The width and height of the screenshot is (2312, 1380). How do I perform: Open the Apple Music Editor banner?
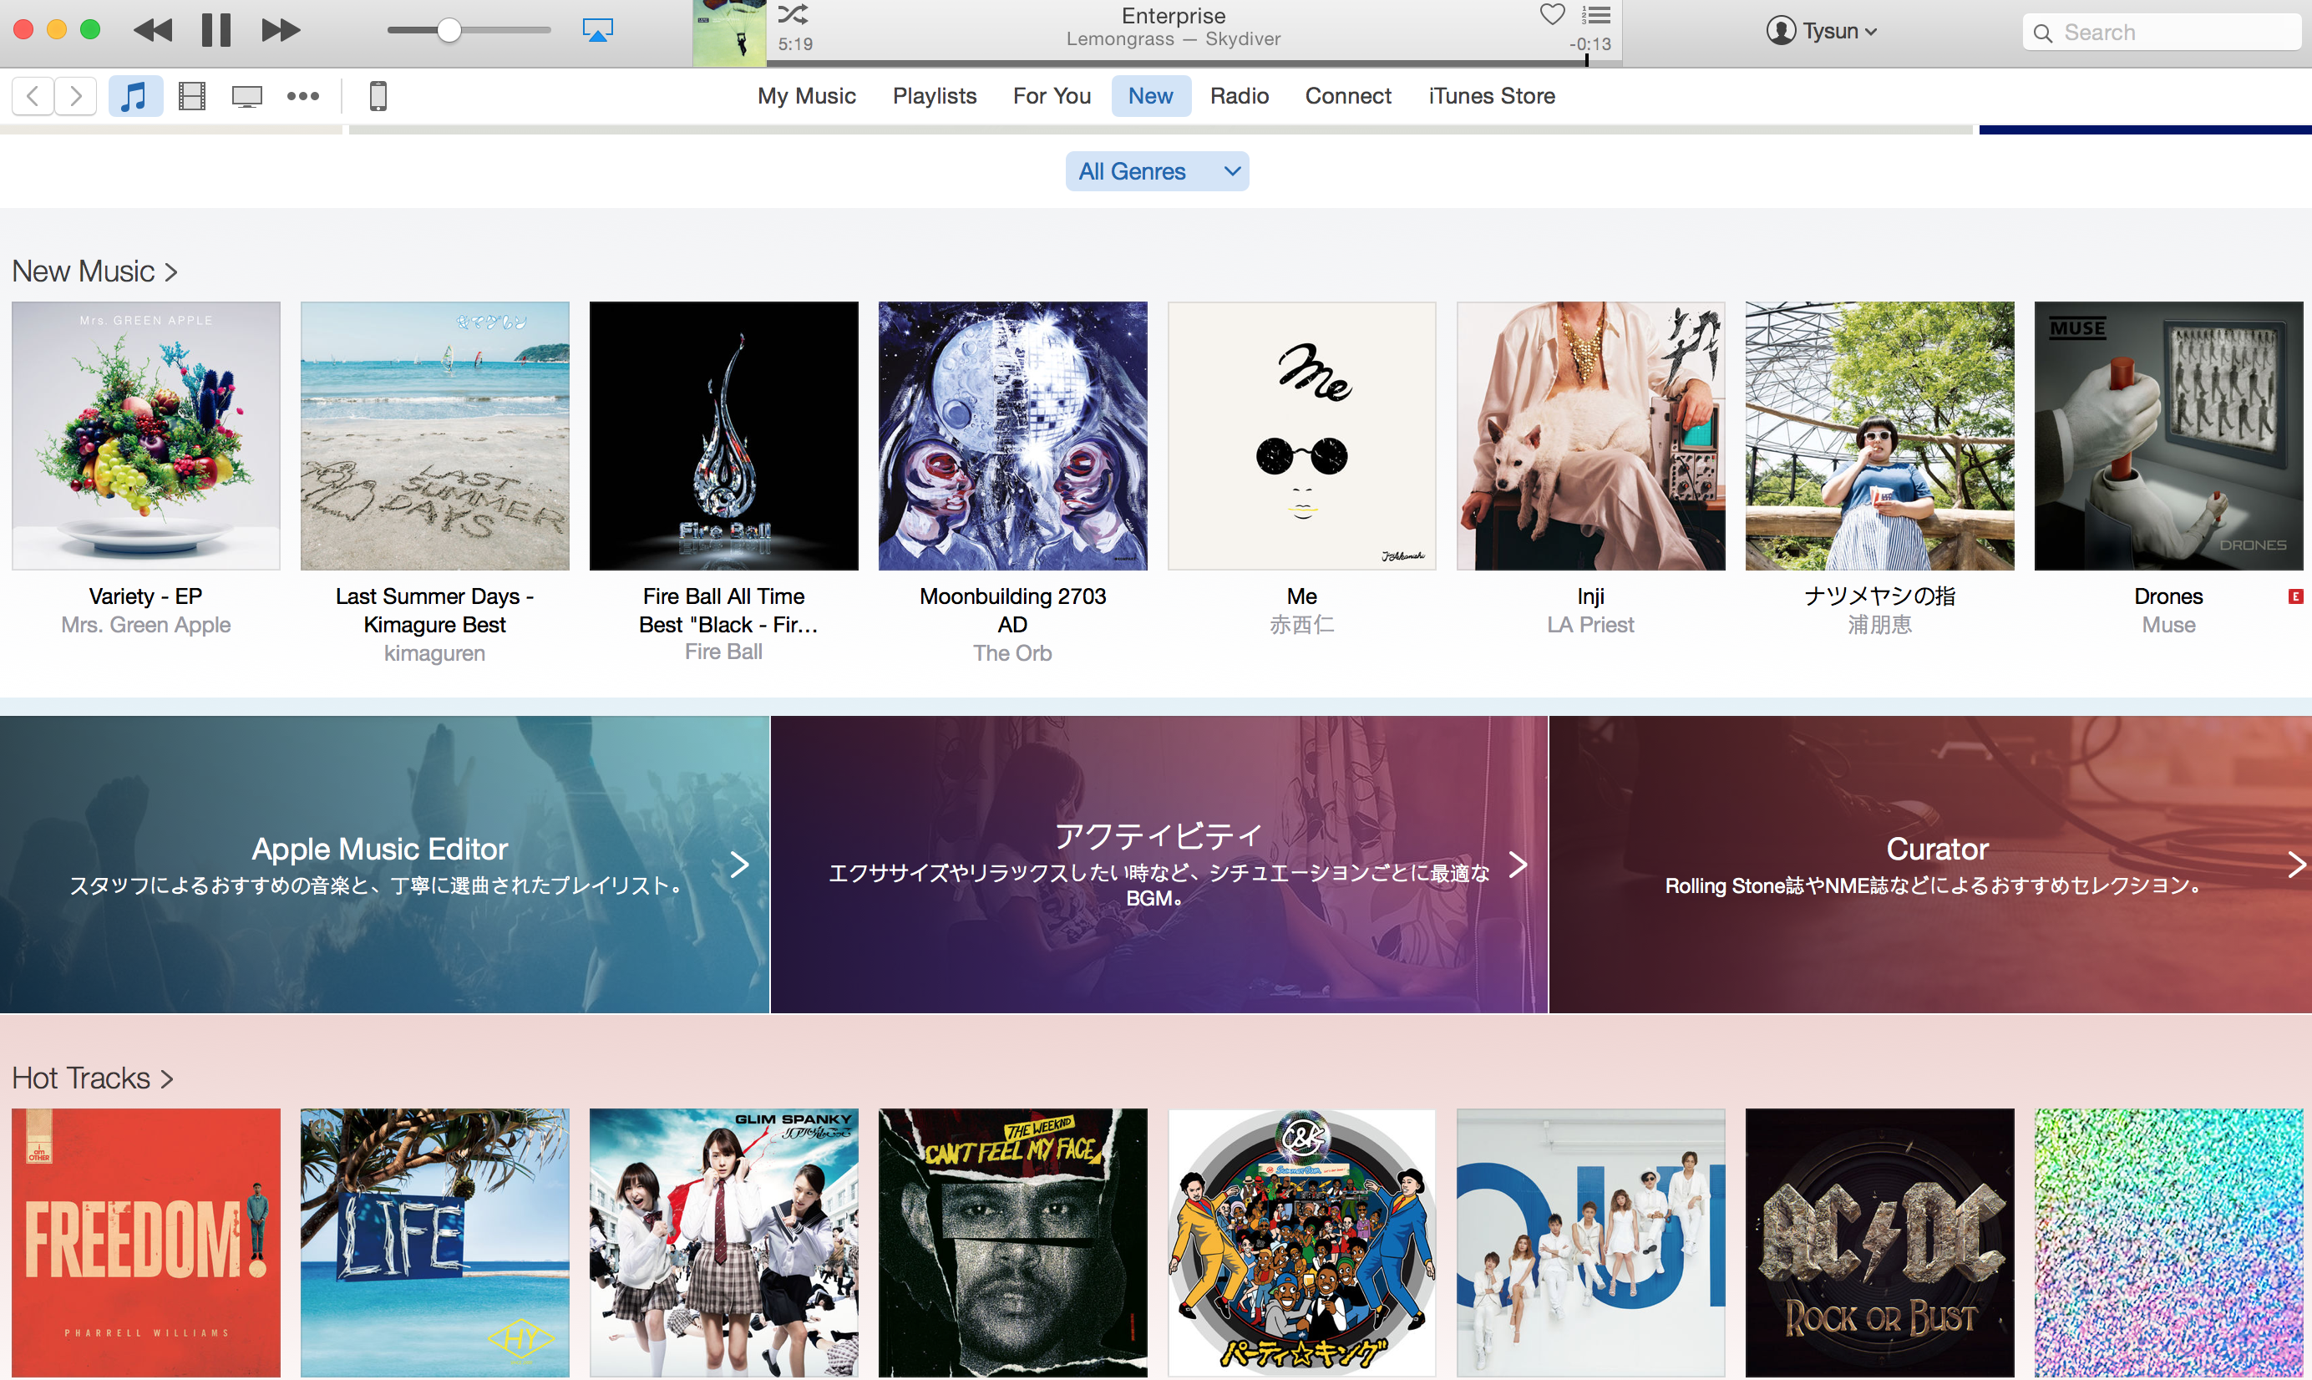point(384,864)
